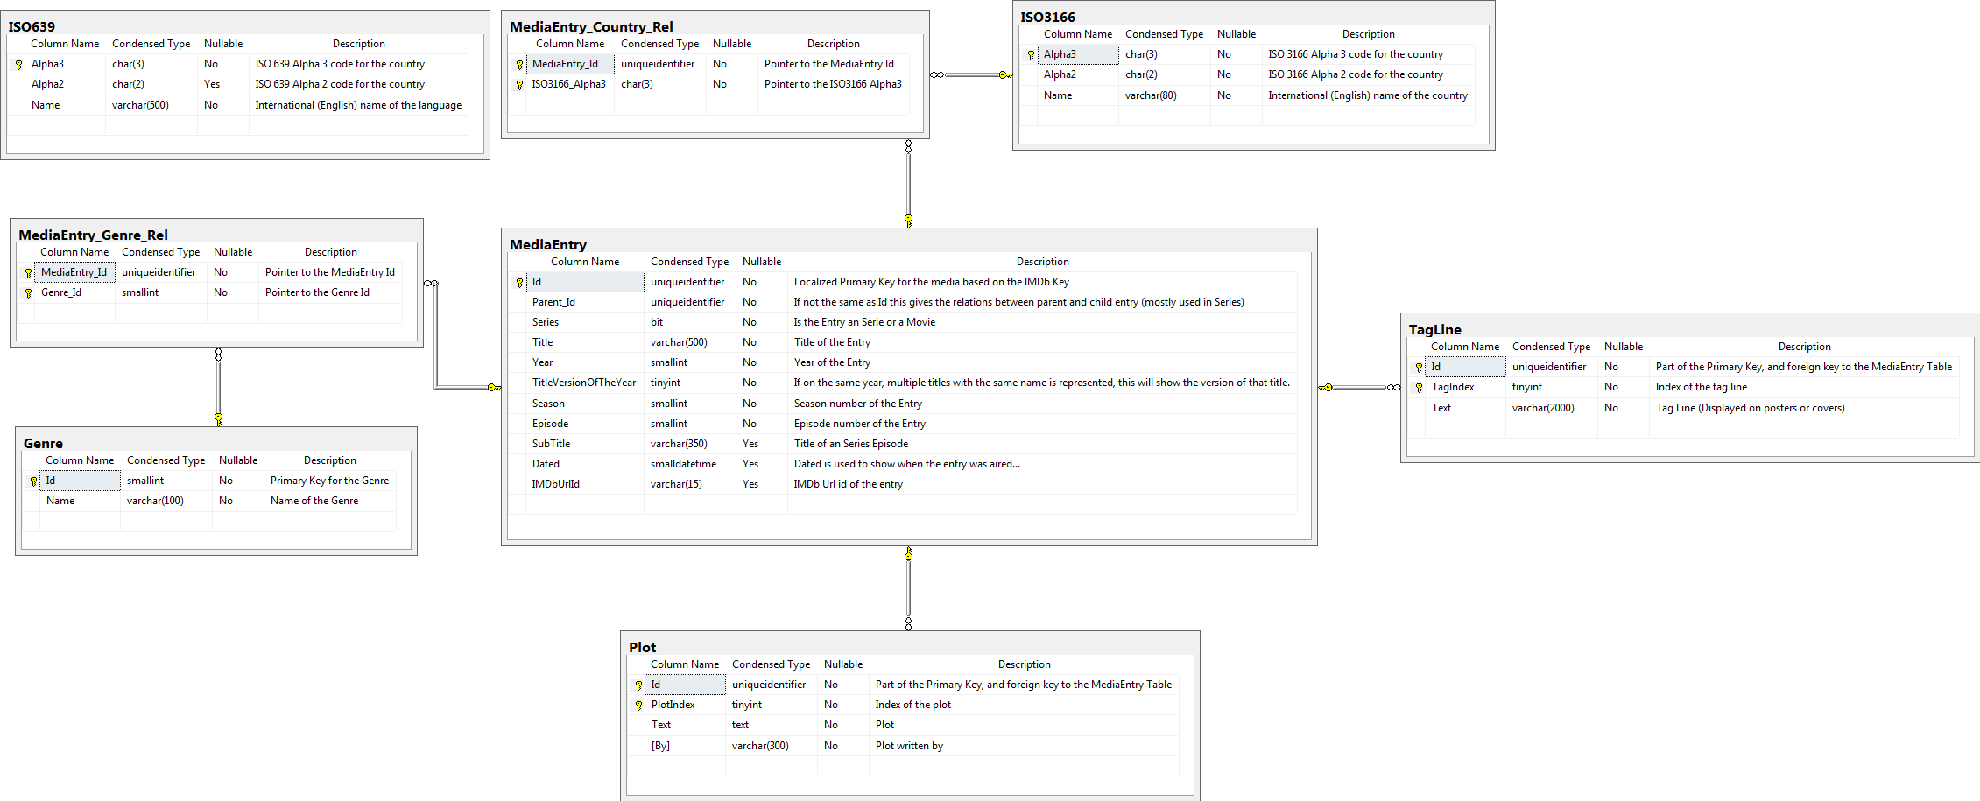Image resolution: width=1980 pixels, height=801 pixels.
Task: Click the Year column name in MediaEntry
Action: 542,362
